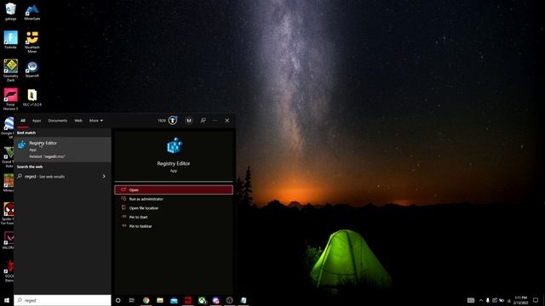The width and height of the screenshot is (545, 306).
Task: Switch to the Web search tab
Action: coord(78,121)
